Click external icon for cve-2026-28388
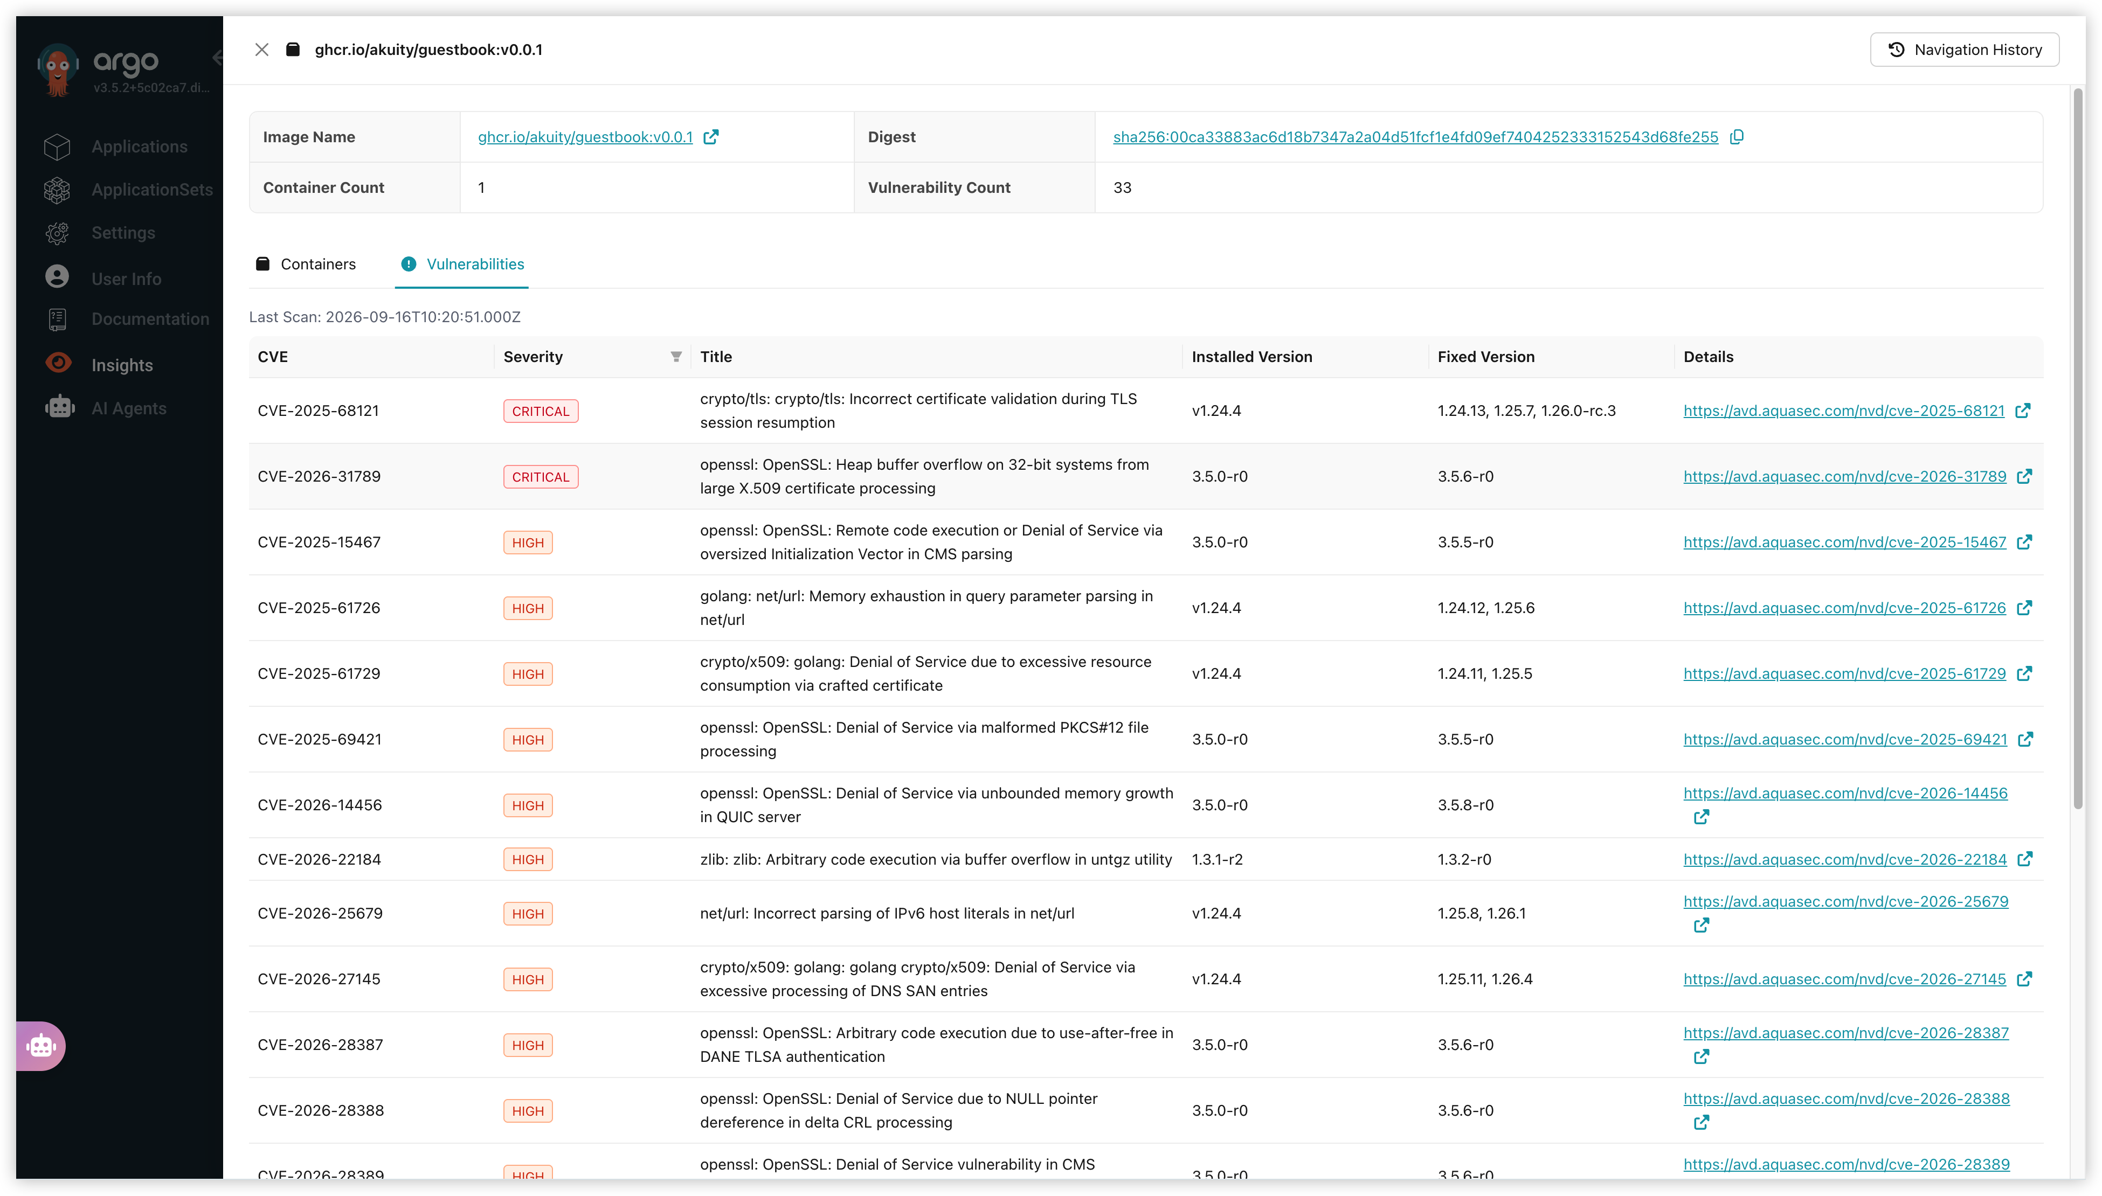 1701,1123
